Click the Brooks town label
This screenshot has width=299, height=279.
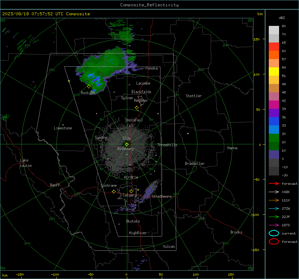point(236,232)
